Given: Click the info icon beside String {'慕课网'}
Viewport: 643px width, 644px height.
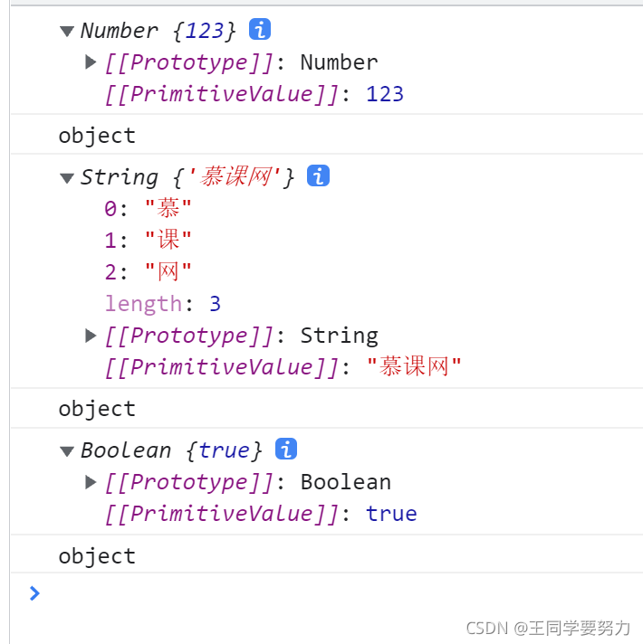Looking at the screenshot, I should coord(318,176).
